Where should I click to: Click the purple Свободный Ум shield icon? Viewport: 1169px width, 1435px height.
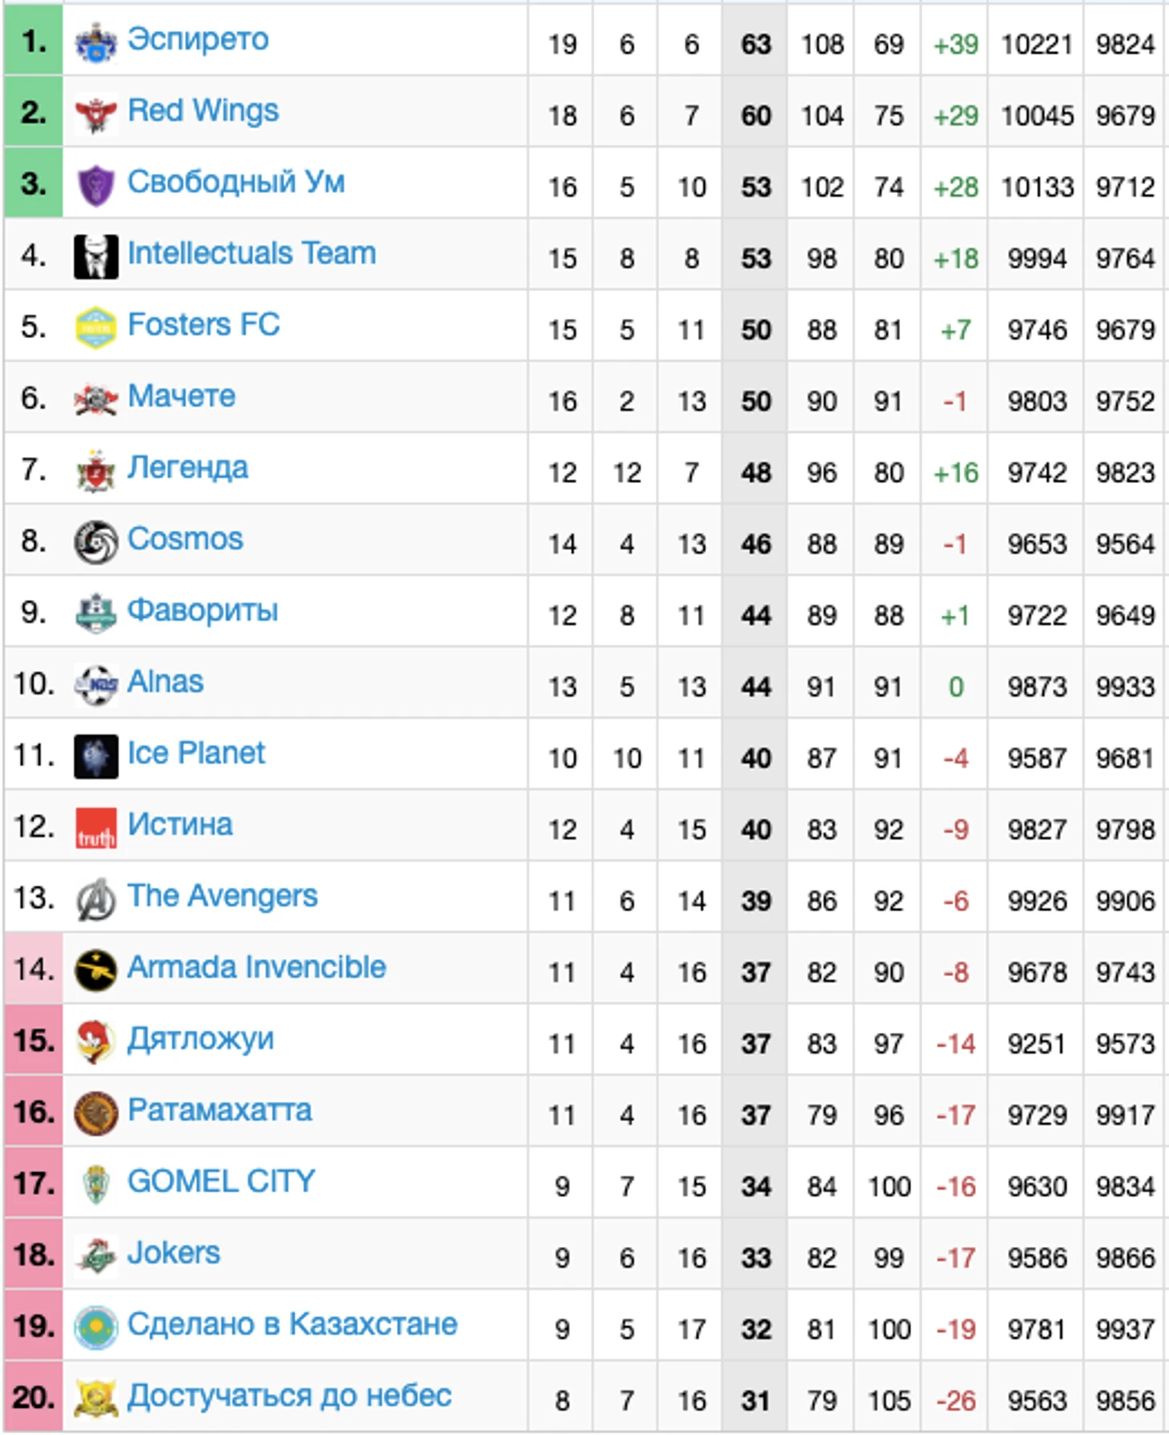(x=95, y=185)
